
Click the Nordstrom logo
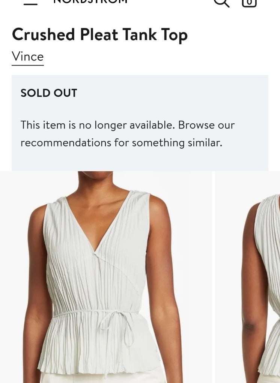[90, 1]
